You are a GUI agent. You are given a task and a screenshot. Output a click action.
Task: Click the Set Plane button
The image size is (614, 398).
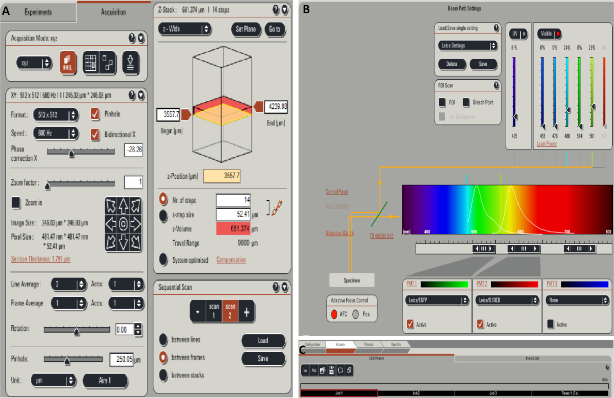pyautogui.click(x=246, y=29)
